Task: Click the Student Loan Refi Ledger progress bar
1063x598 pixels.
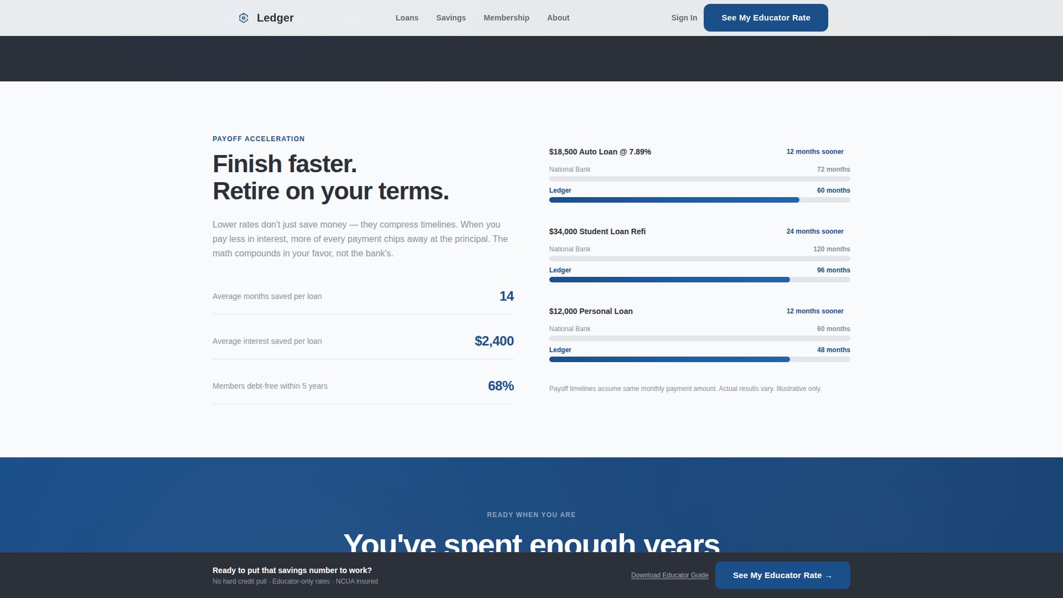Action: pos(669,280)
